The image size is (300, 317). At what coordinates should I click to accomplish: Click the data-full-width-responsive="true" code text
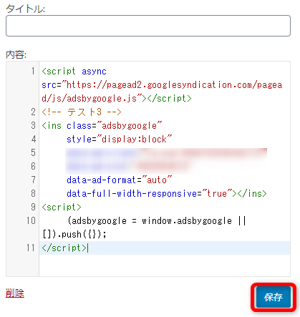point(149,193)
